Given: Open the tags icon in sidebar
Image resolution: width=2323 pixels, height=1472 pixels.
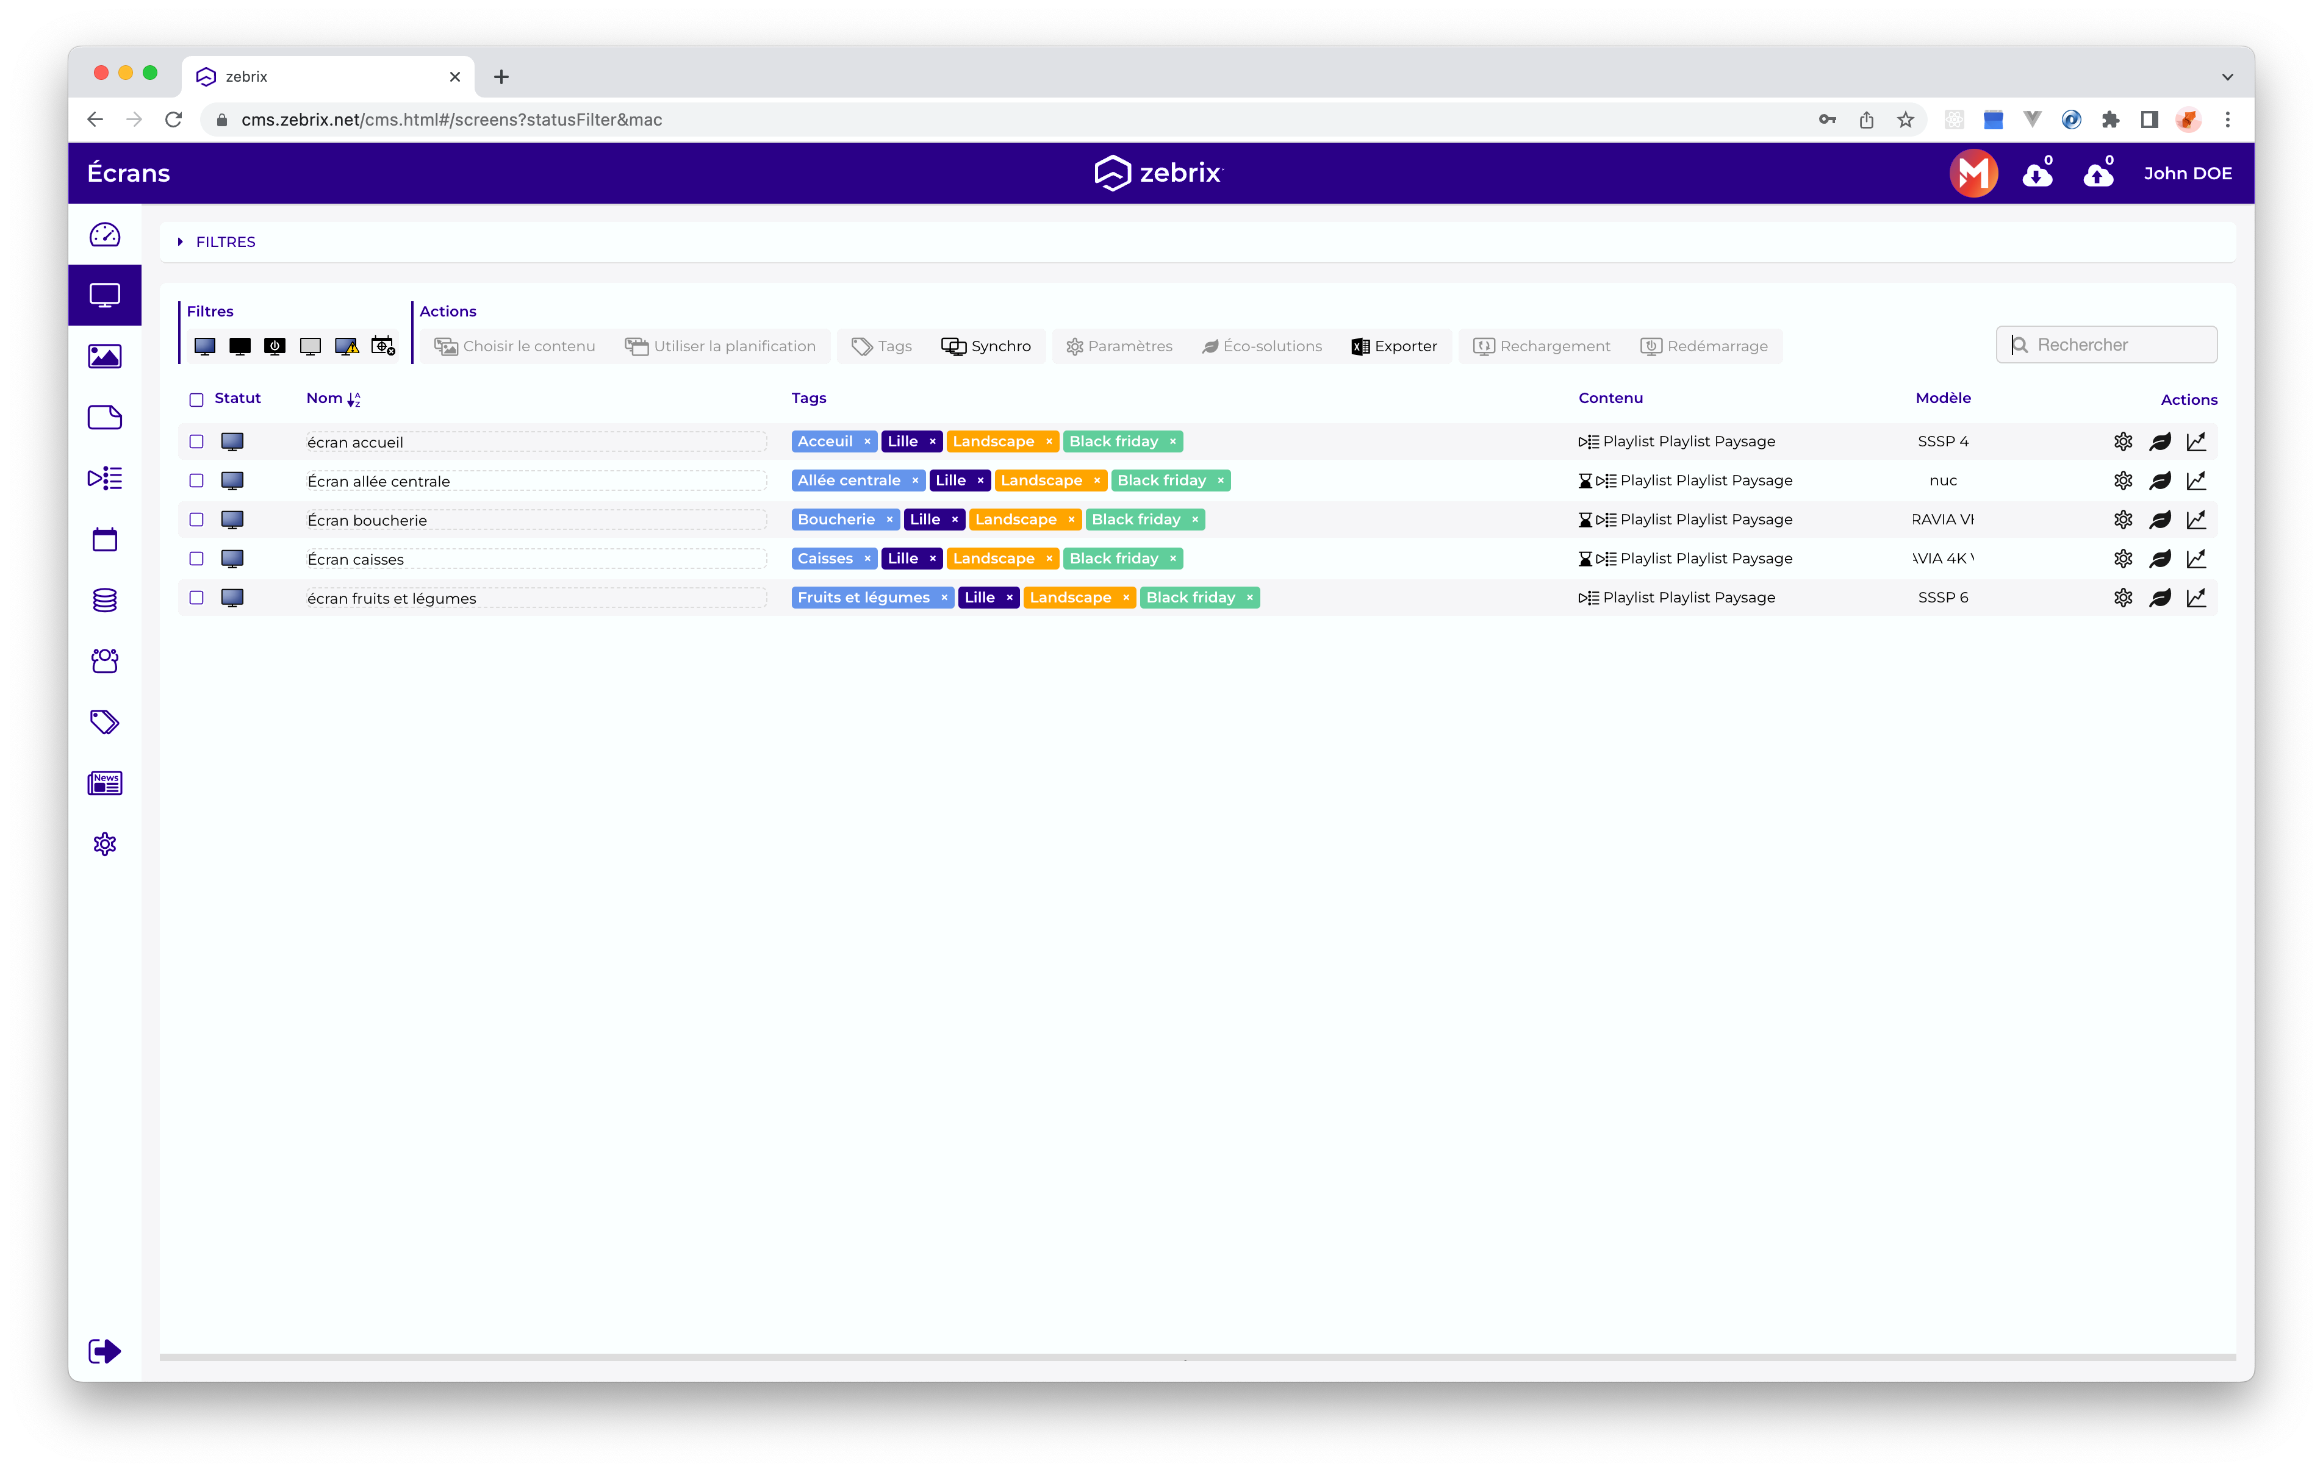Looking at the screenshot, I should 104,721.
